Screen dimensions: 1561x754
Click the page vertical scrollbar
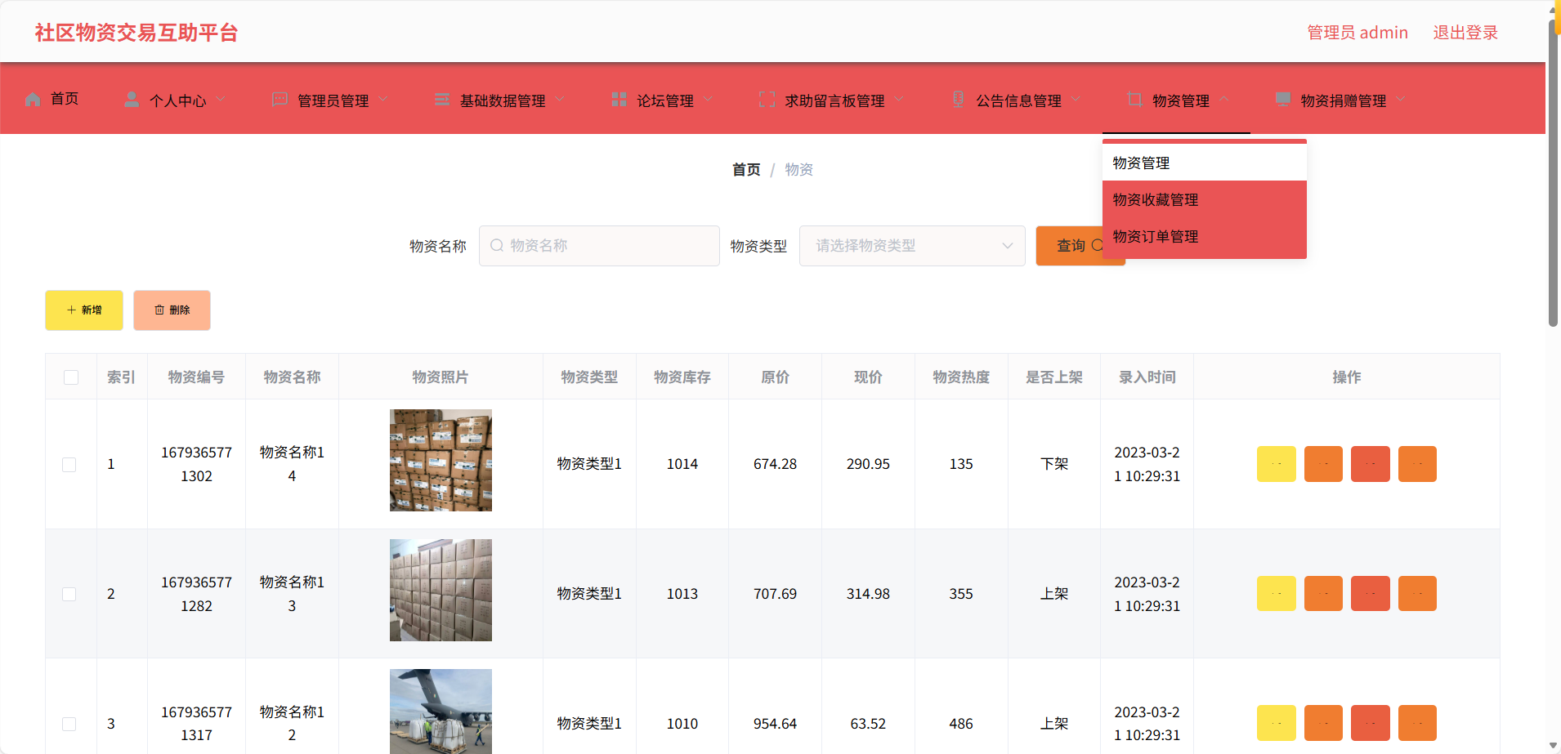(x=1554, y=172)
